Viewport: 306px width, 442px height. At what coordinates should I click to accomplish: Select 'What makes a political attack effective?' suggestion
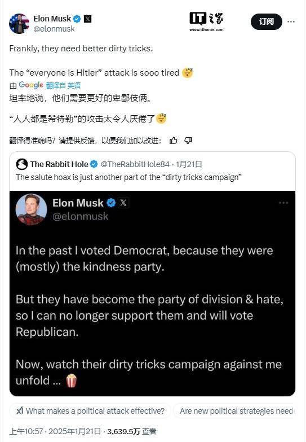tap(90, 411)
